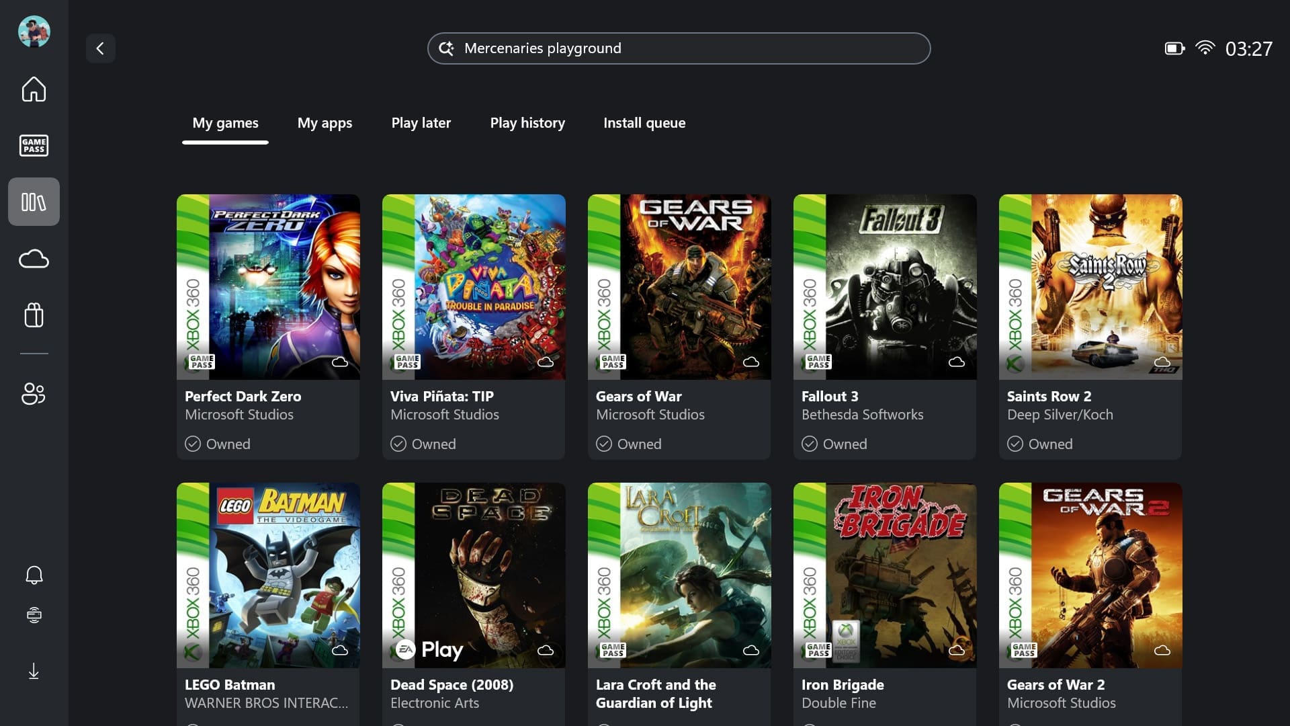Open Dead Space cover art
The image size is (1290, 726).
point(474,575)
